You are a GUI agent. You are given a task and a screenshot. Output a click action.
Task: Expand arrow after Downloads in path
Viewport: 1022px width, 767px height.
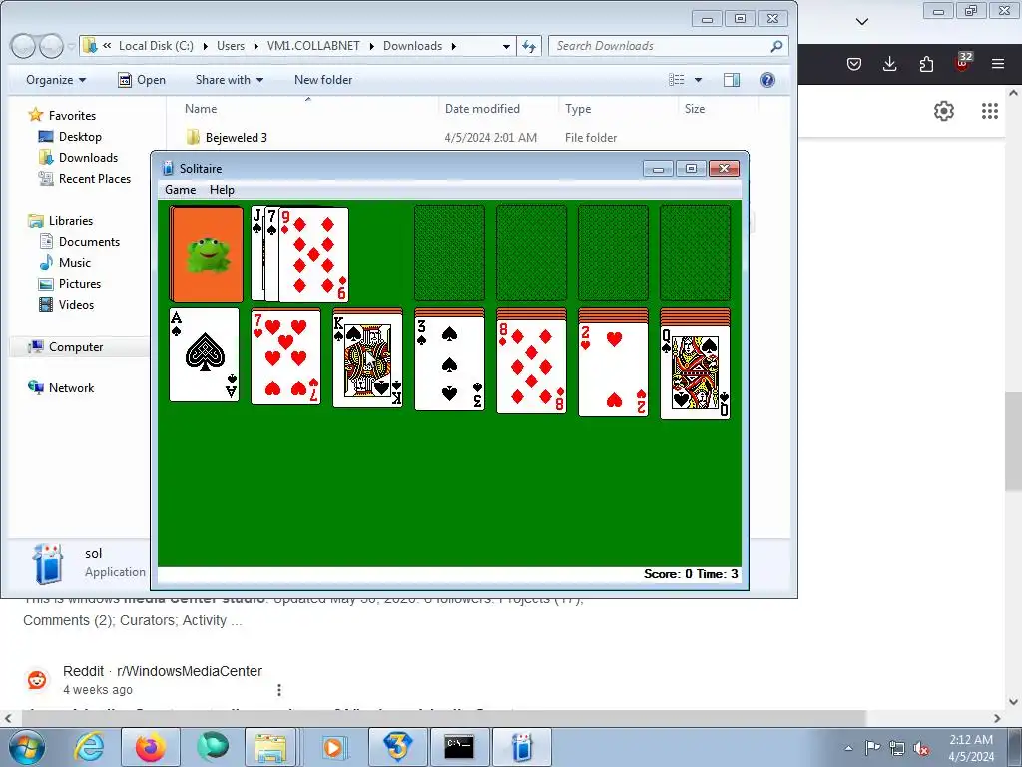click(454, 46)
